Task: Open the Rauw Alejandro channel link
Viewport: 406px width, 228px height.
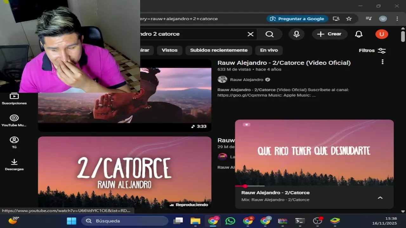Action: pos(246,79)
